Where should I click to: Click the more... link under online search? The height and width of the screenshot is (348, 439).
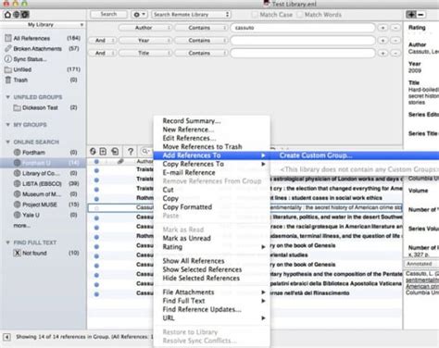tap(21, 226)
